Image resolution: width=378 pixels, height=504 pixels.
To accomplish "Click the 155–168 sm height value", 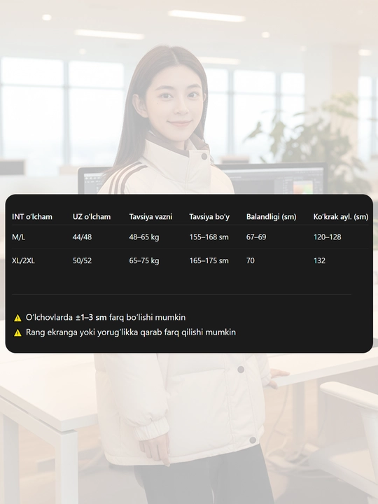I will tap(209, 237).
